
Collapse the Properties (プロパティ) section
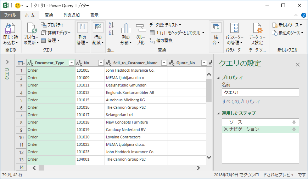(218, 78)
